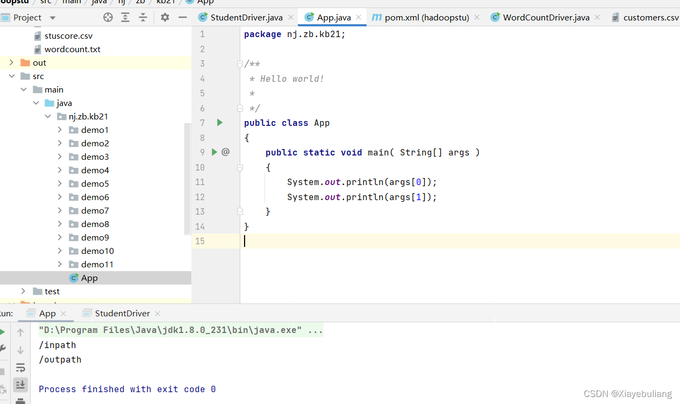The height and width of the screenshot is (404, 680).
Task: Open the Project view dropdown
Action: (53, 18)
